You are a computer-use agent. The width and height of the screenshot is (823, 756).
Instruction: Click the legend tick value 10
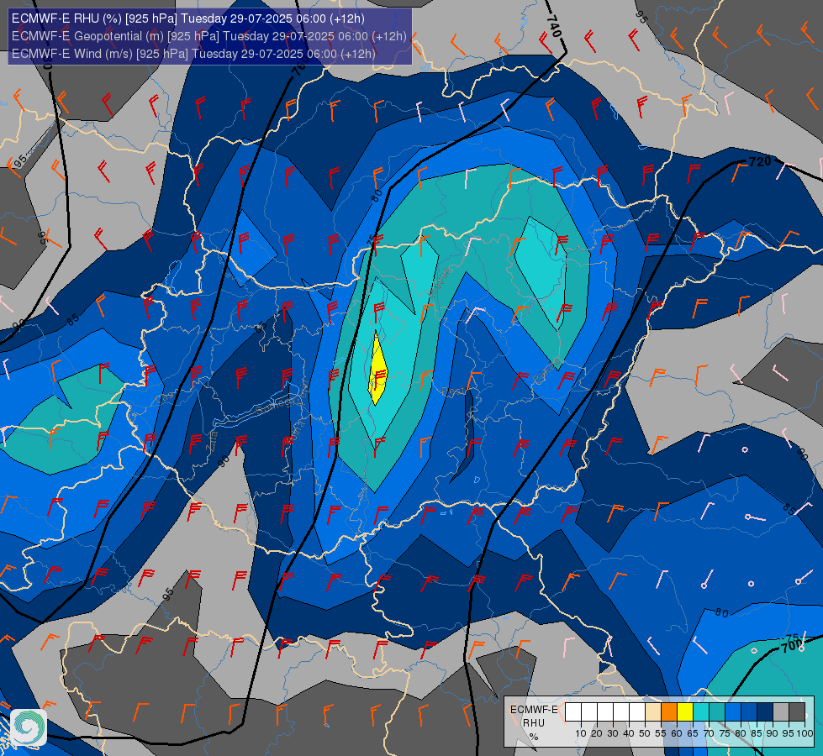click(581, 733)
